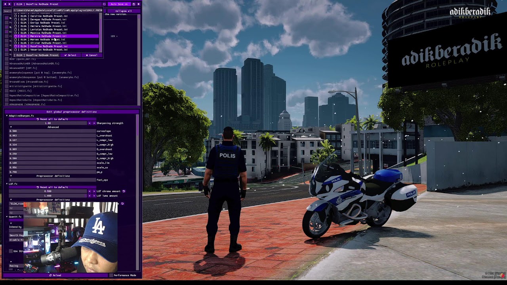Image resolution: width=507 pixels, height=285 pixels.
Task: Click the preset file name field
Action: (36, 55)
